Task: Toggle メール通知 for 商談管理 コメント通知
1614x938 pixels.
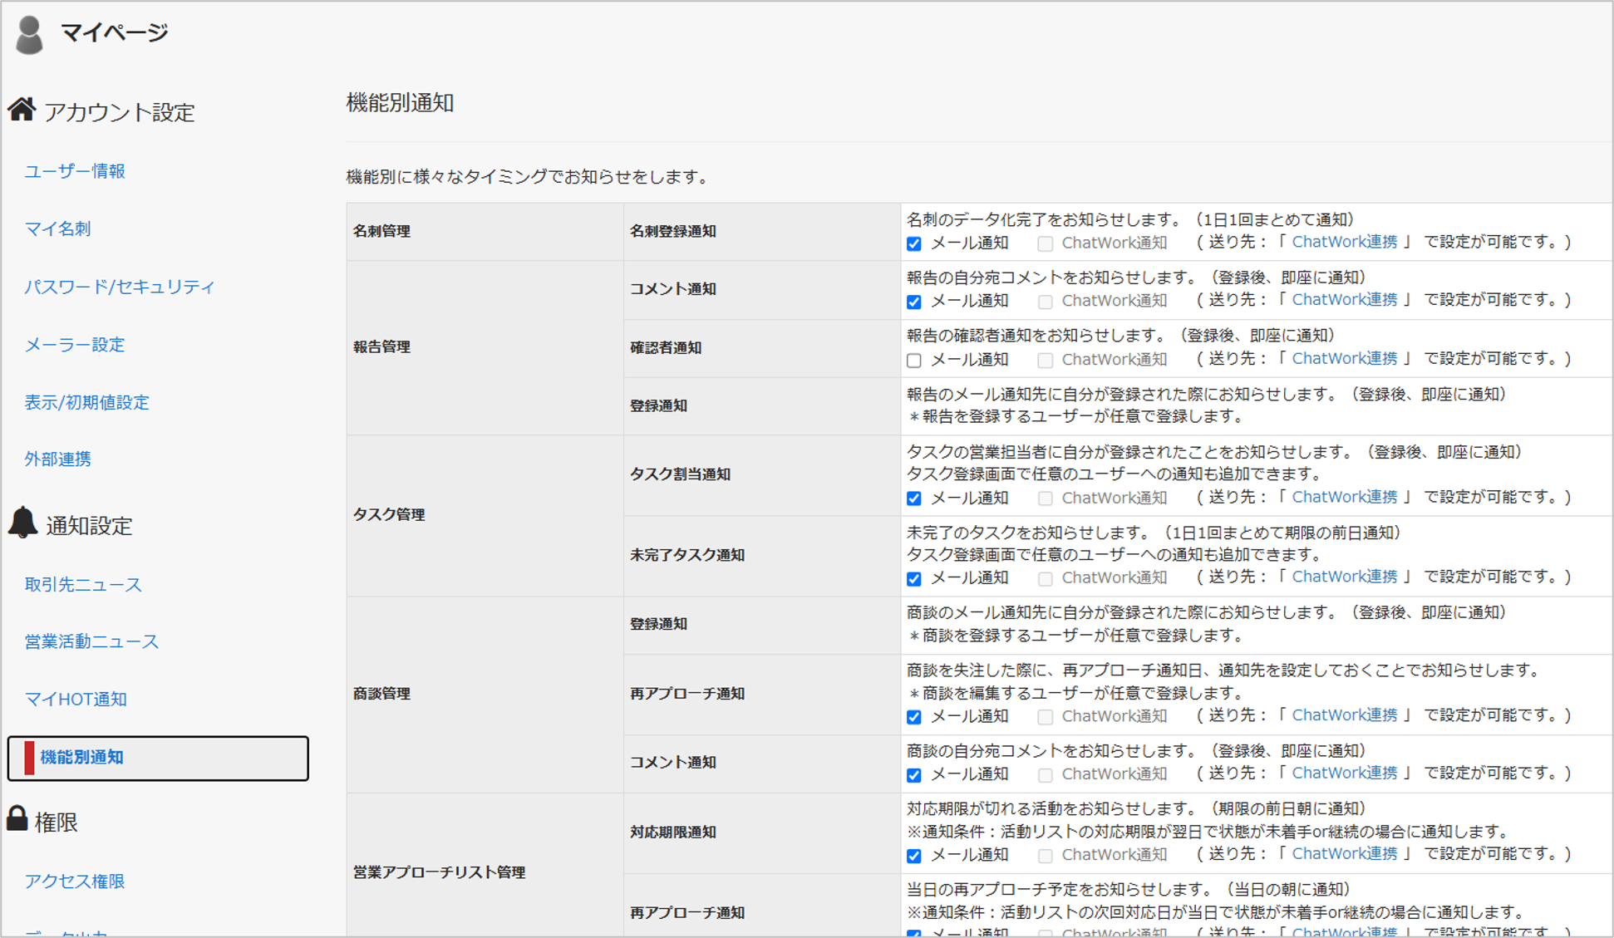Action: pos(914,775)
